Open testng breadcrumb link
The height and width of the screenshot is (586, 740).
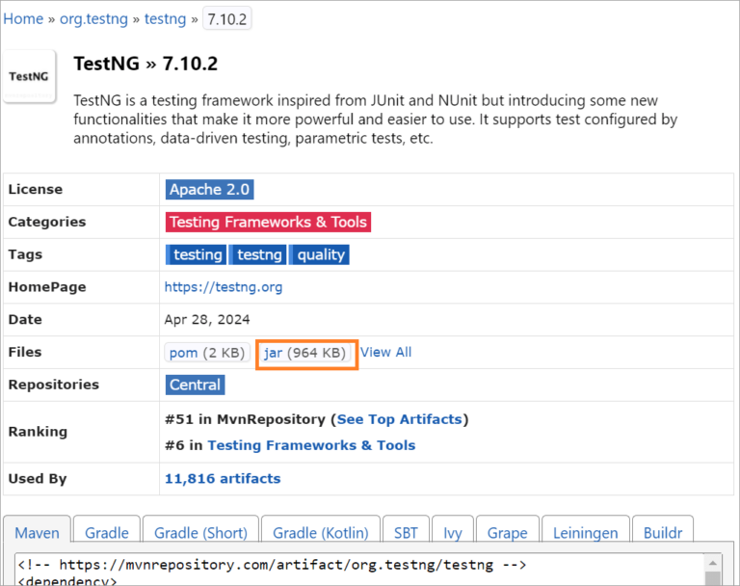(x=165, y=19)
